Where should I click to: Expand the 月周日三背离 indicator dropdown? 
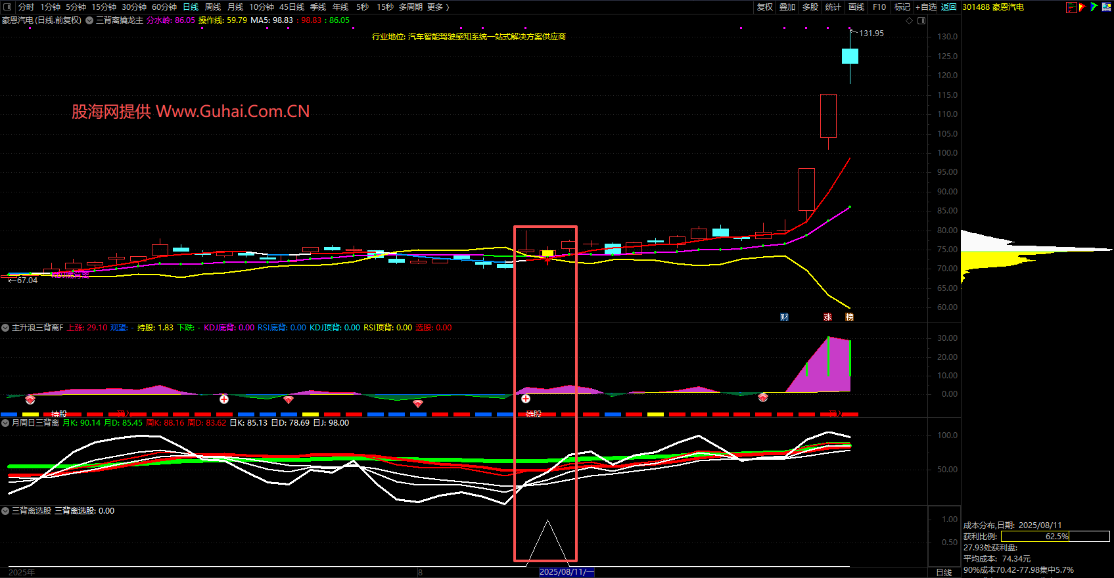tap(5, 423)
